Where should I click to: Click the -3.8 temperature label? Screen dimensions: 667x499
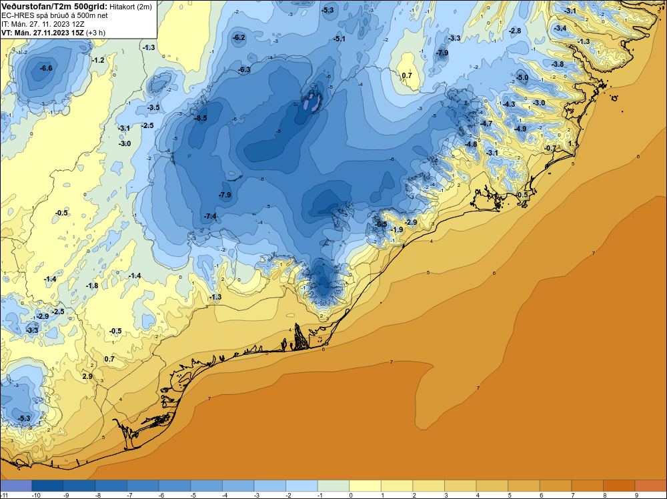click(558, 64)
